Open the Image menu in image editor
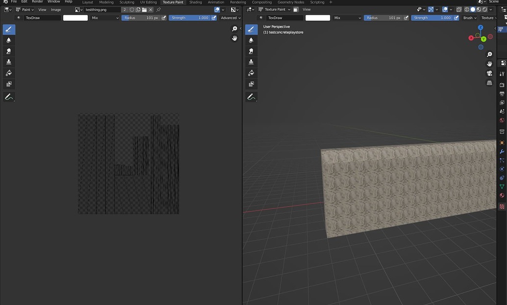Viewport: 507px width, 305px height. [55, 10]
